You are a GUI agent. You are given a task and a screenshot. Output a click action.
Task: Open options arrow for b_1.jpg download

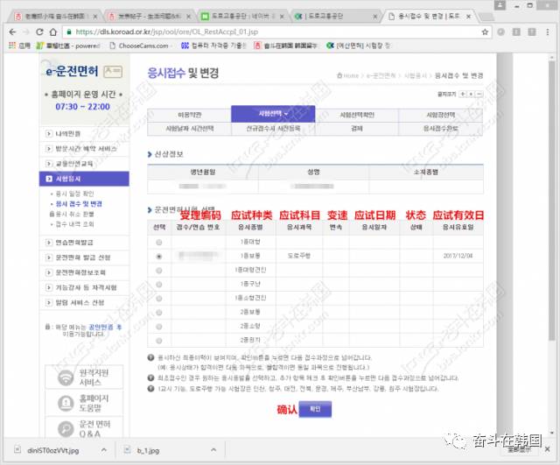pyautogui.click(x=213, y=450)
